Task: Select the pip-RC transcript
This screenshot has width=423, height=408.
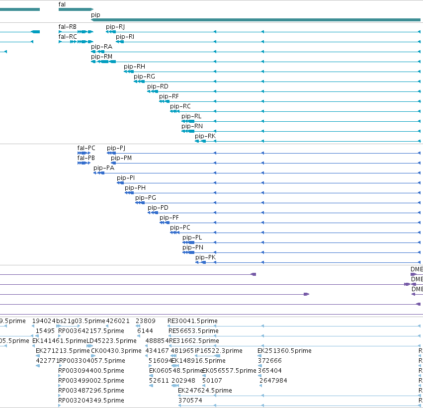Action: click(x=180, y=106)
